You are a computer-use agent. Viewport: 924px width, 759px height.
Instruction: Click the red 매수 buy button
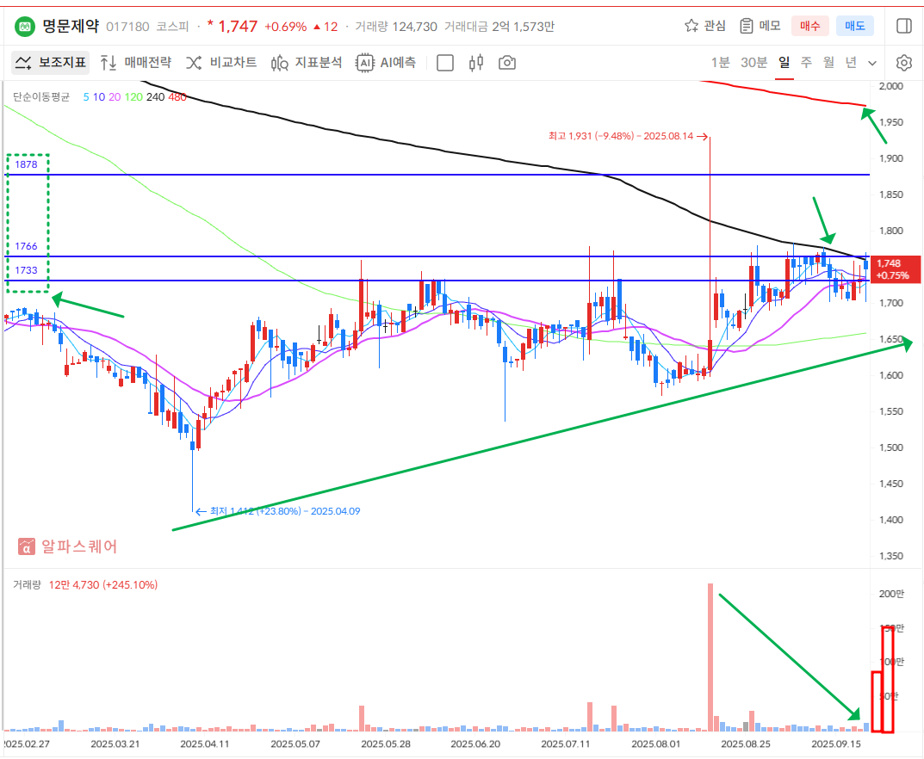pos(809,26)
